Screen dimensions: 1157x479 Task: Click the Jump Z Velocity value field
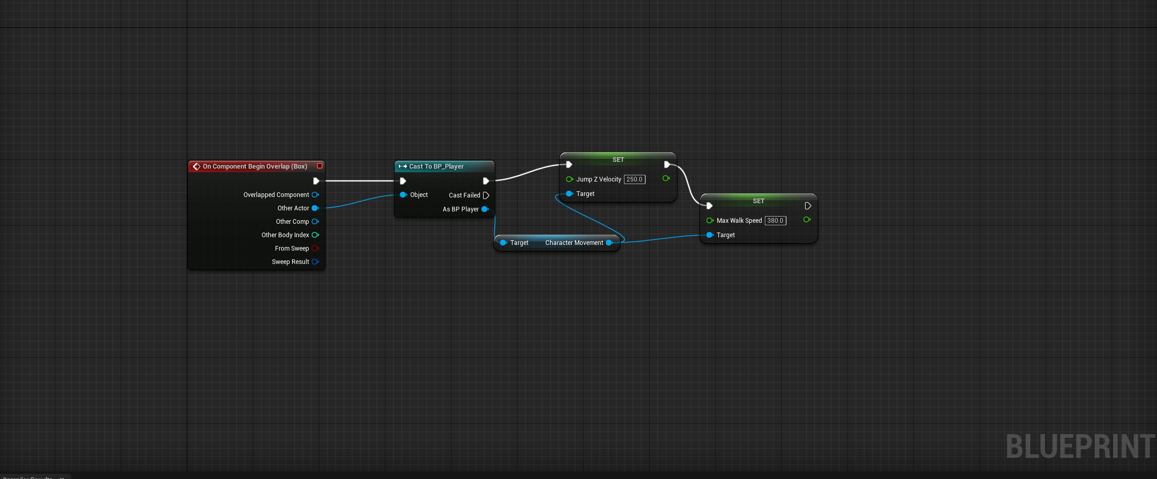(634, 179)
